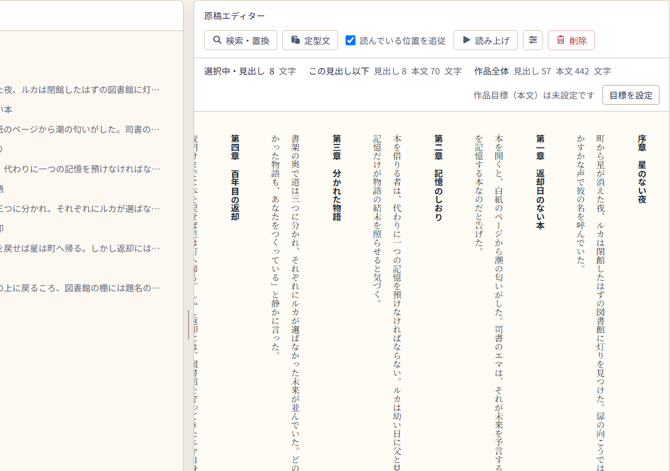670x471 pixels.
Task: Click 目標を設定 to set a goal
Action: tap(631, 95)
